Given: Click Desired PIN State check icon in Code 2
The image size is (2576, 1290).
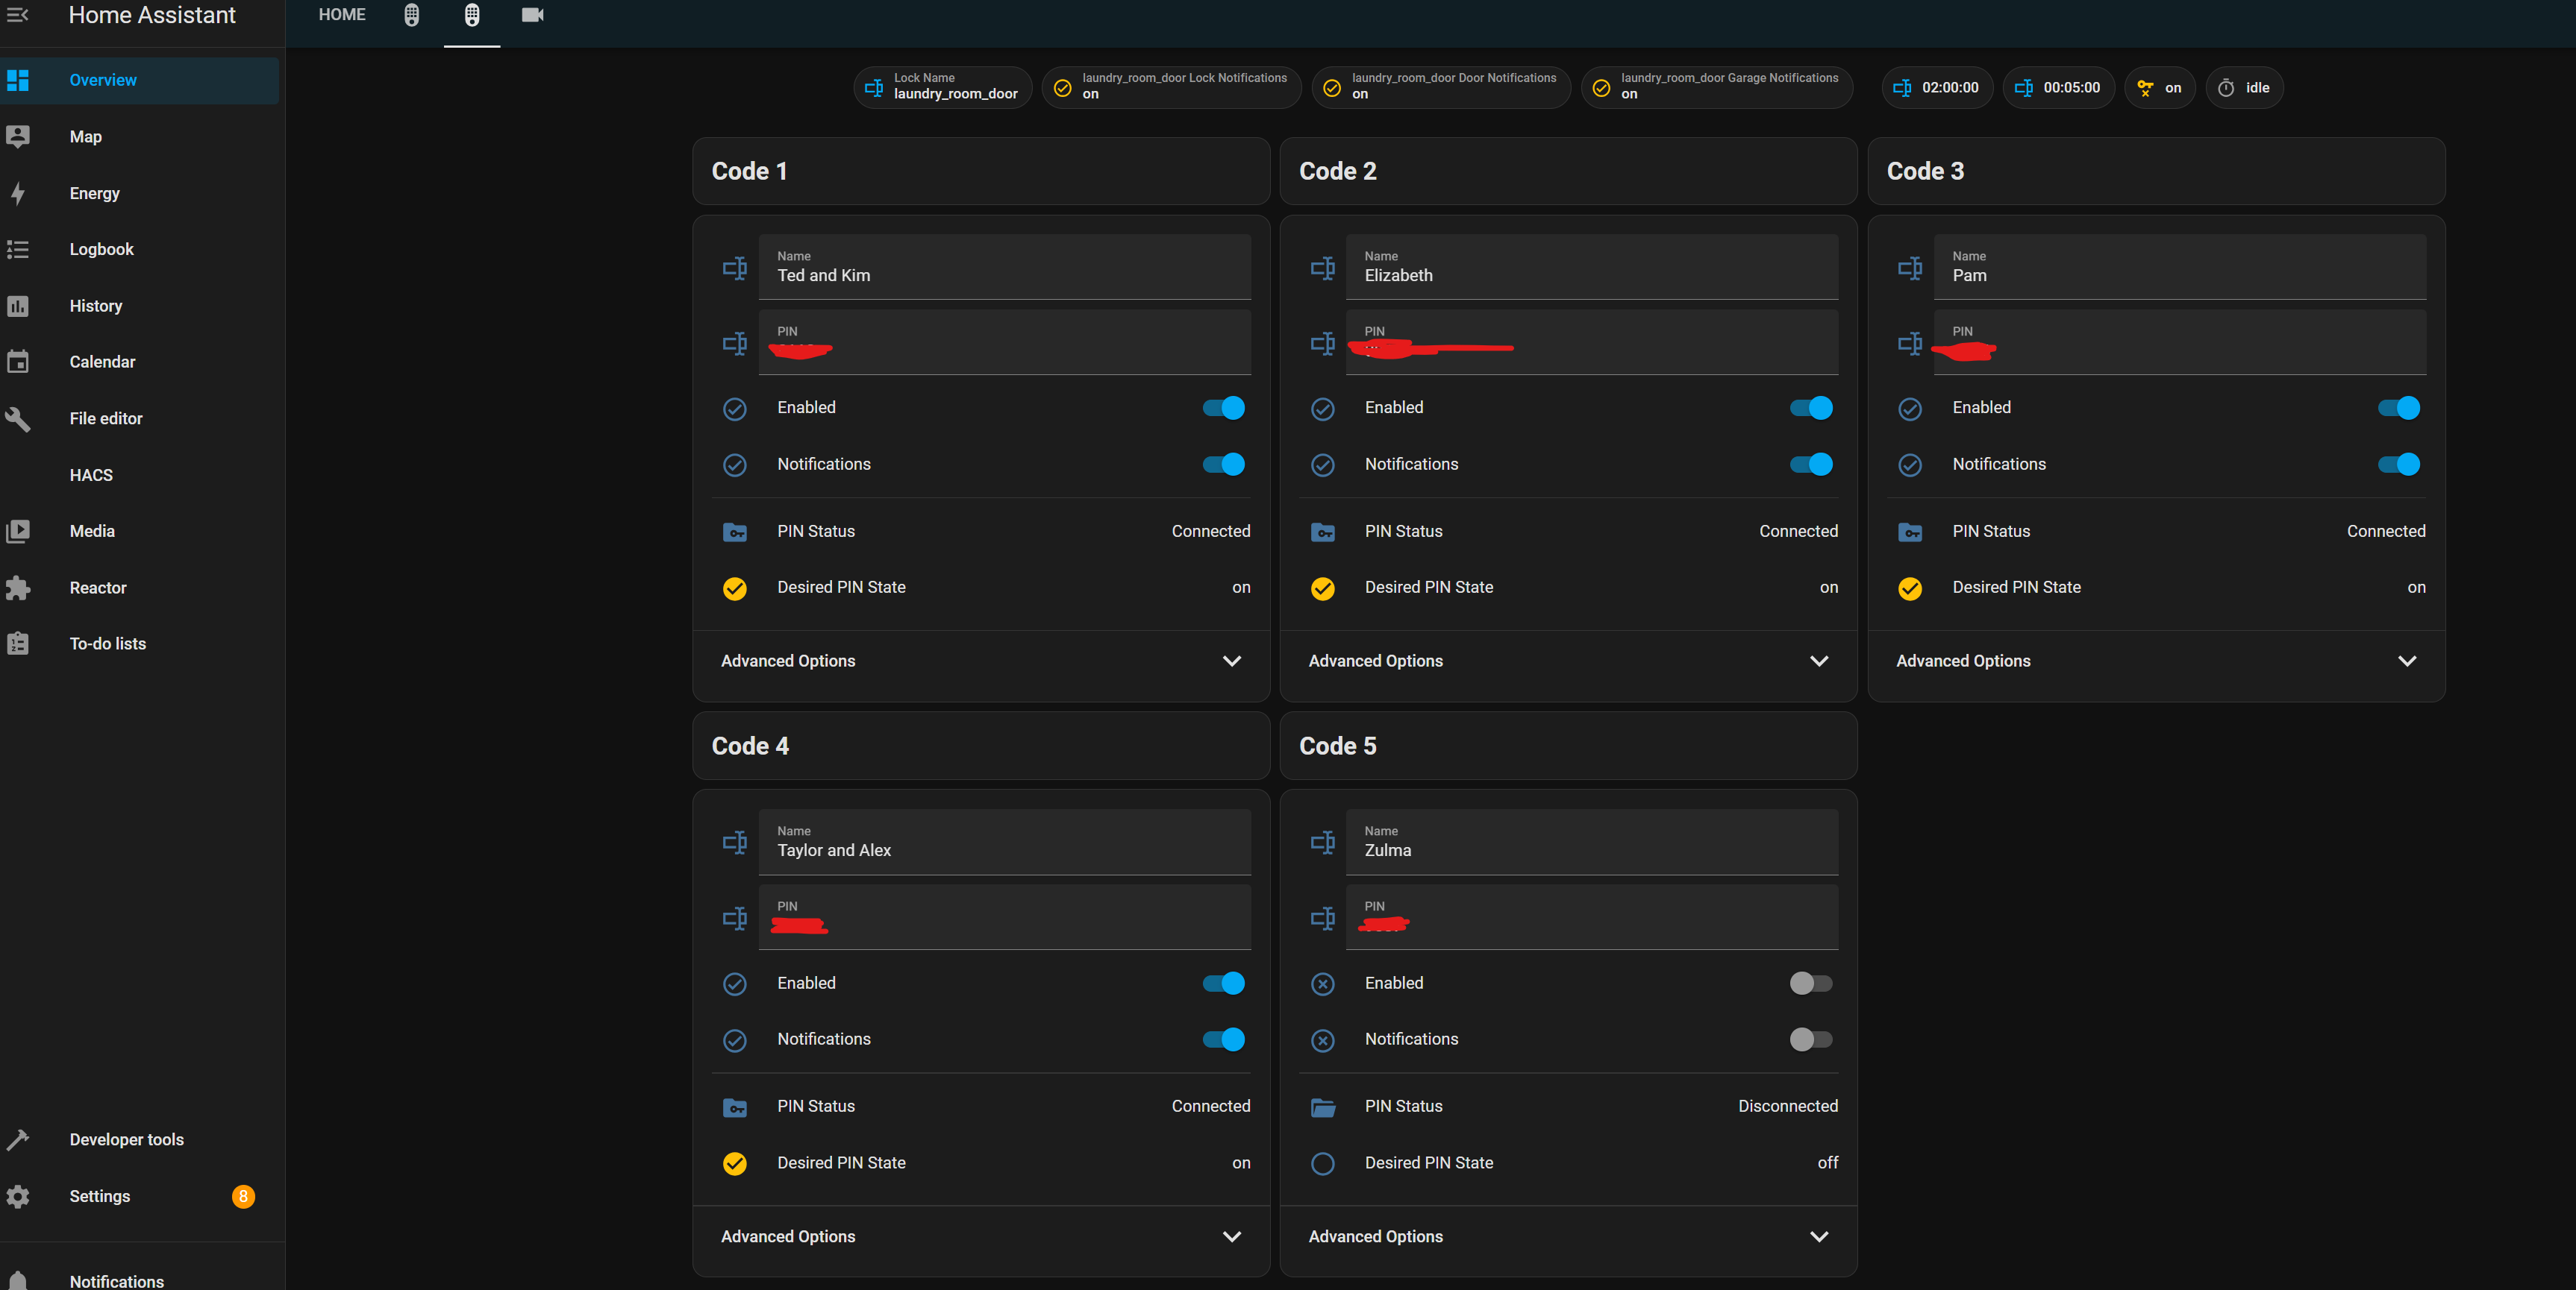Looking at the screenshot, I should tap(1322, 588).
